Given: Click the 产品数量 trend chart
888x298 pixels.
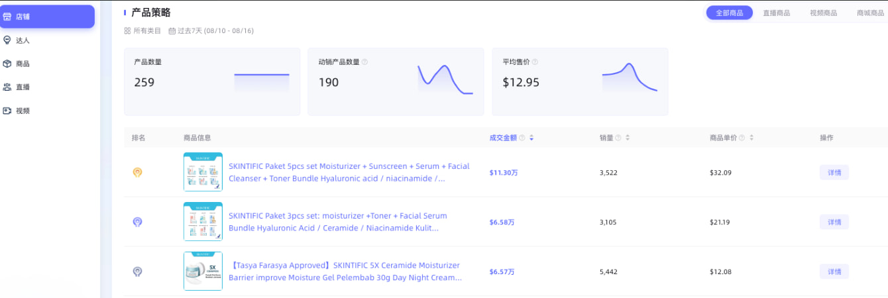Looking at the screenshot, I should tap(262, 82).
